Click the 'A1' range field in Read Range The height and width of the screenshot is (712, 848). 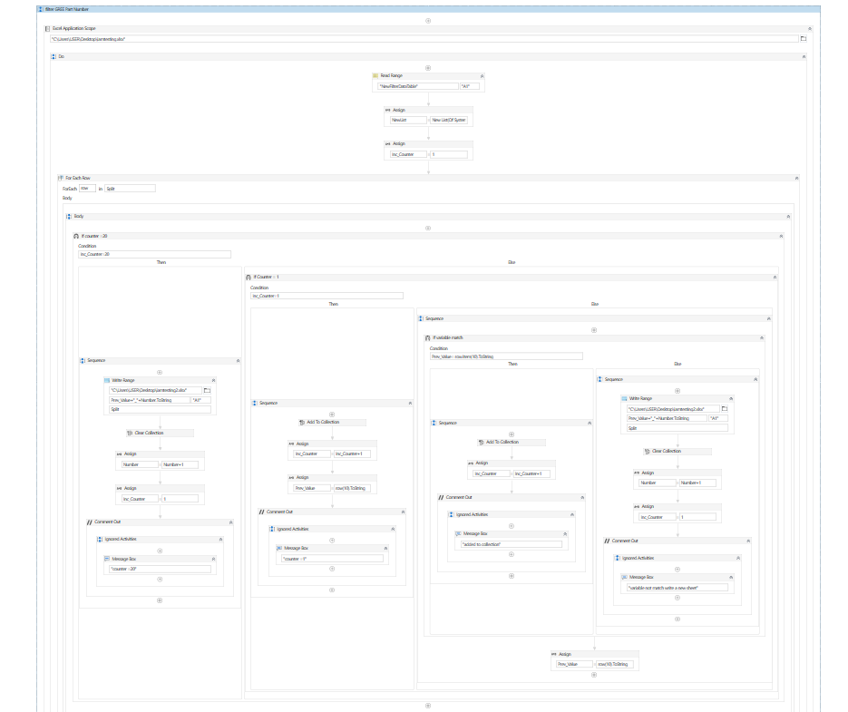coord(470,86)
